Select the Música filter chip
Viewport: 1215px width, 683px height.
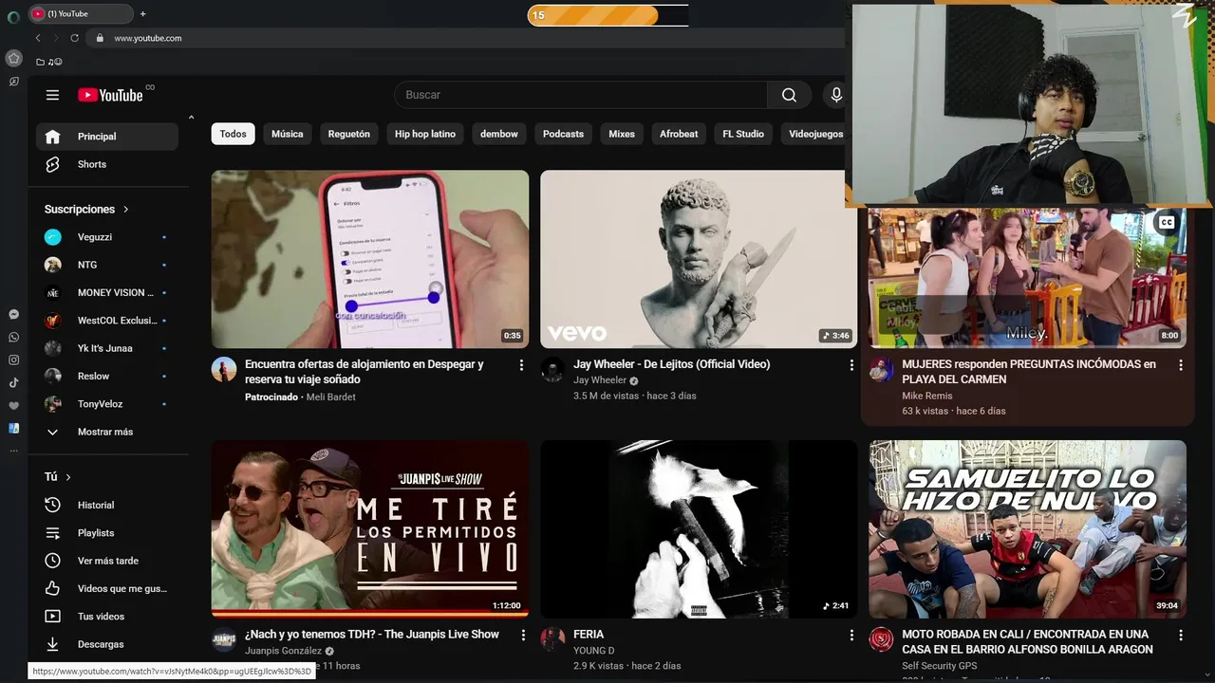click(287, 134)
